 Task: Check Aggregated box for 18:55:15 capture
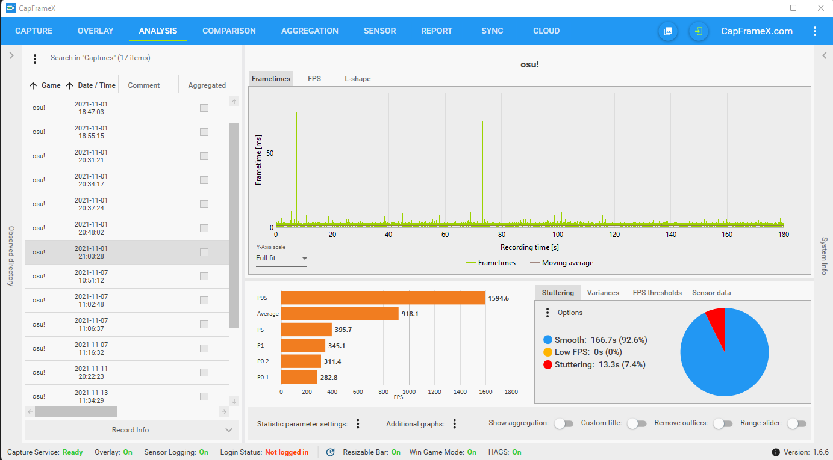(x=204, y=132)
